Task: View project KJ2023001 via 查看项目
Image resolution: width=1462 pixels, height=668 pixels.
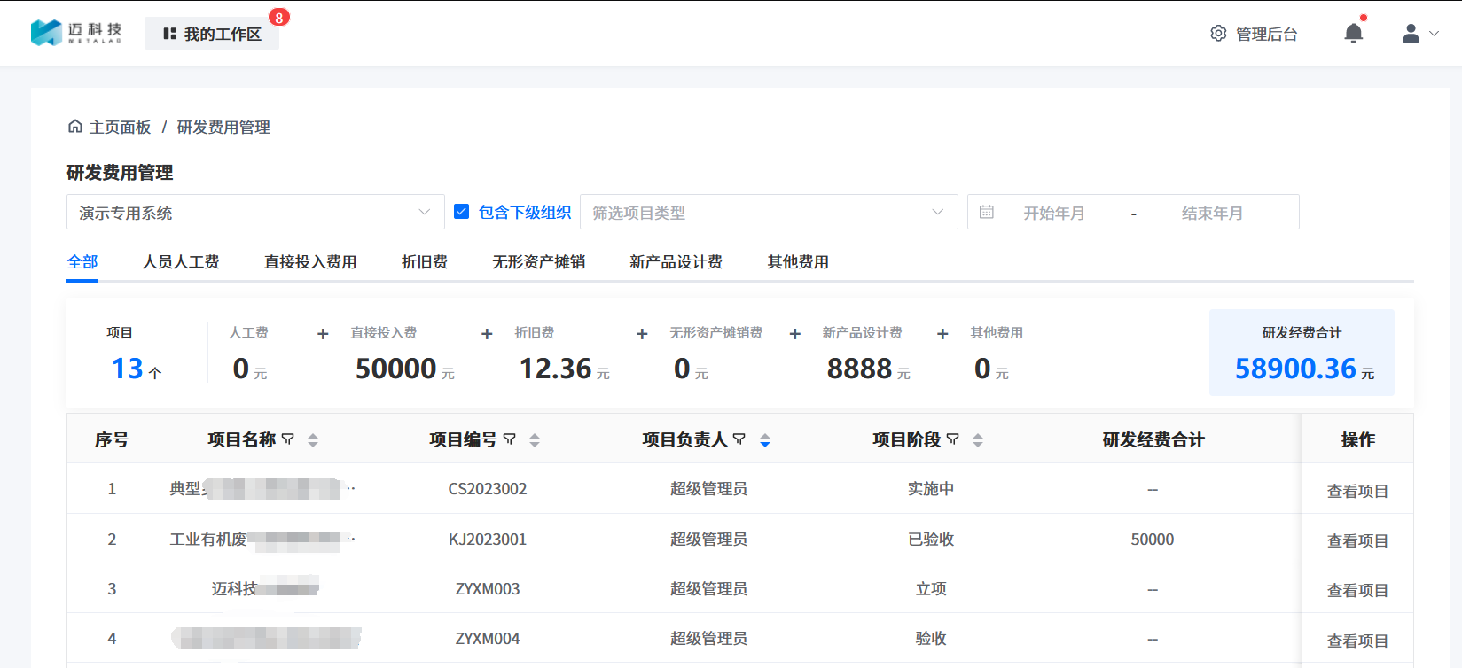Action: (x=1356, y=540)
